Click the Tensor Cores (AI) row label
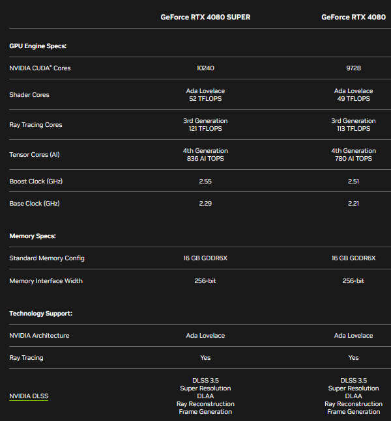Image resolution: width=391 pixels, height=421 pixels. click(35, 155)
